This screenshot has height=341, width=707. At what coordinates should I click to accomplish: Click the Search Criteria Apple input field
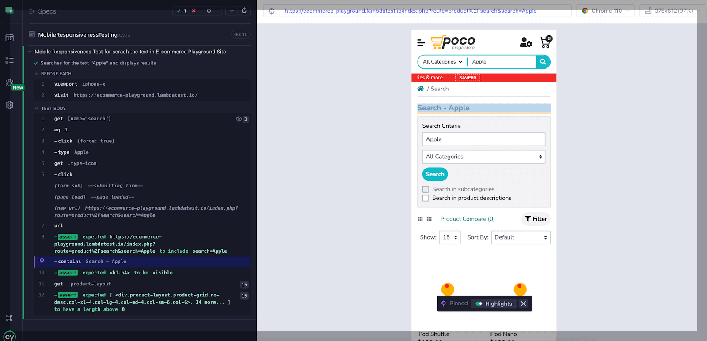[x=483, y=139]
